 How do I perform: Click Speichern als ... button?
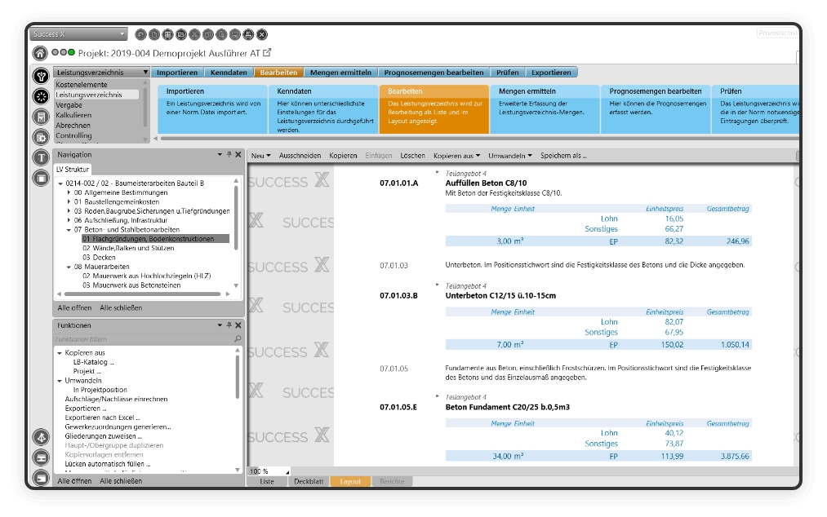click(x=563, y=156)
